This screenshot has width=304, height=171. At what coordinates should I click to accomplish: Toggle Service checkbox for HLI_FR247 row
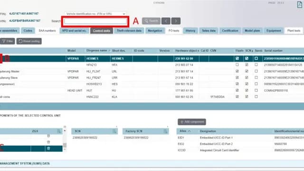click(x=256, y=77)
